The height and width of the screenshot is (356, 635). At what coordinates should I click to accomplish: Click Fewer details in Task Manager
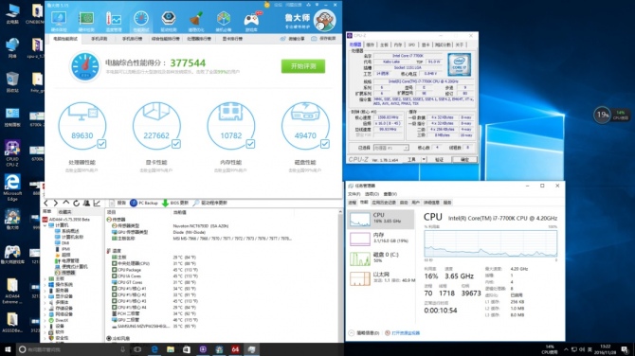tap(364, 333)
